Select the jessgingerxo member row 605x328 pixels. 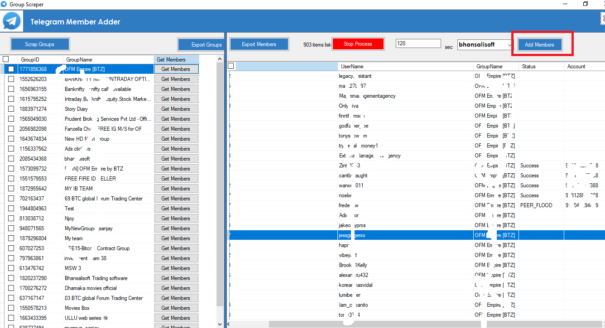tap(416, 235)
